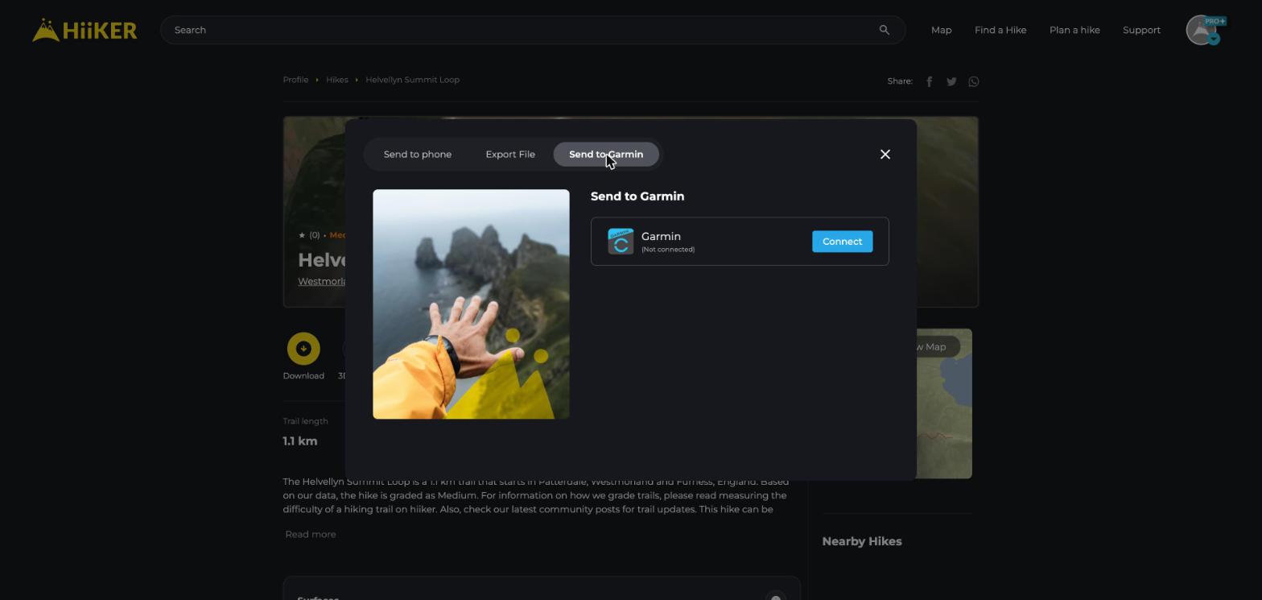Go to Support page
The height and width of the screenshot is (600, 1262).
1141,30
